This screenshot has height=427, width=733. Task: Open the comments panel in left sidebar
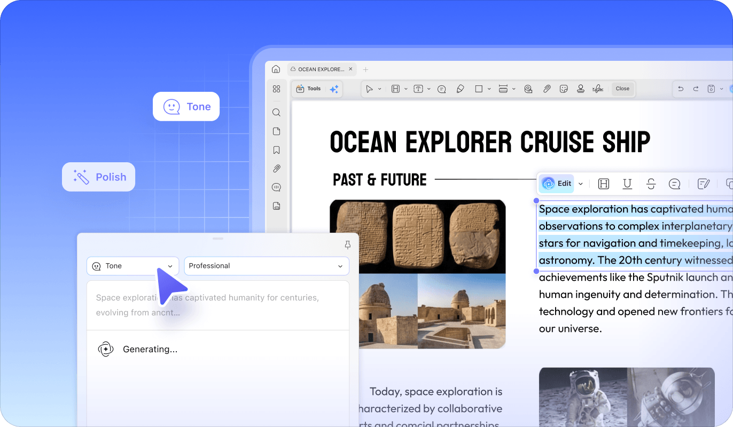point(276,187)
